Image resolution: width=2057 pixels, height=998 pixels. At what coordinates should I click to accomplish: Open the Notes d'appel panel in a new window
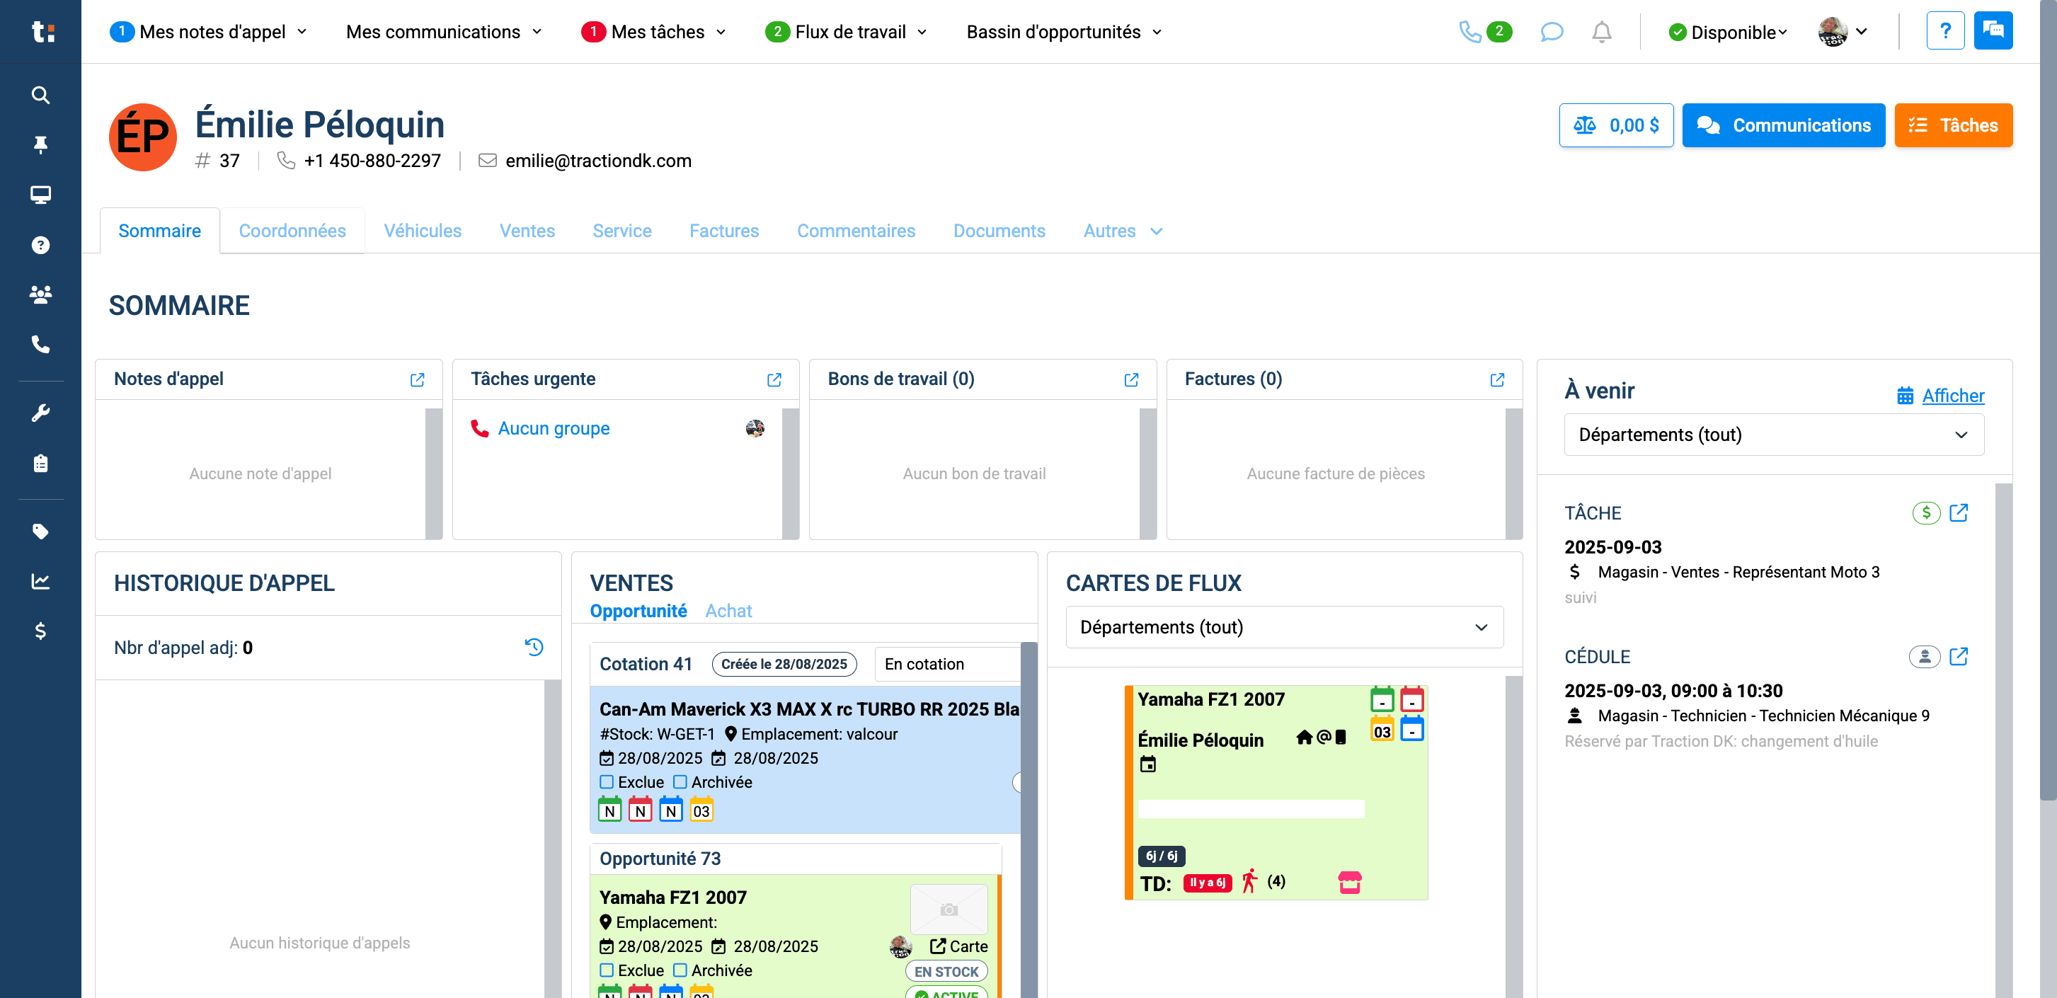click(417, 380)
